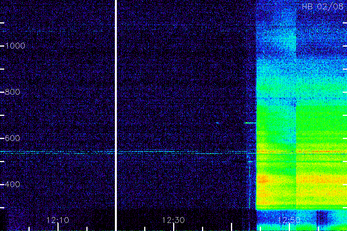The height and width of the screenshot is (231, 347).
Task: Click the 12:50 time label
Action: tap(289, 220)
